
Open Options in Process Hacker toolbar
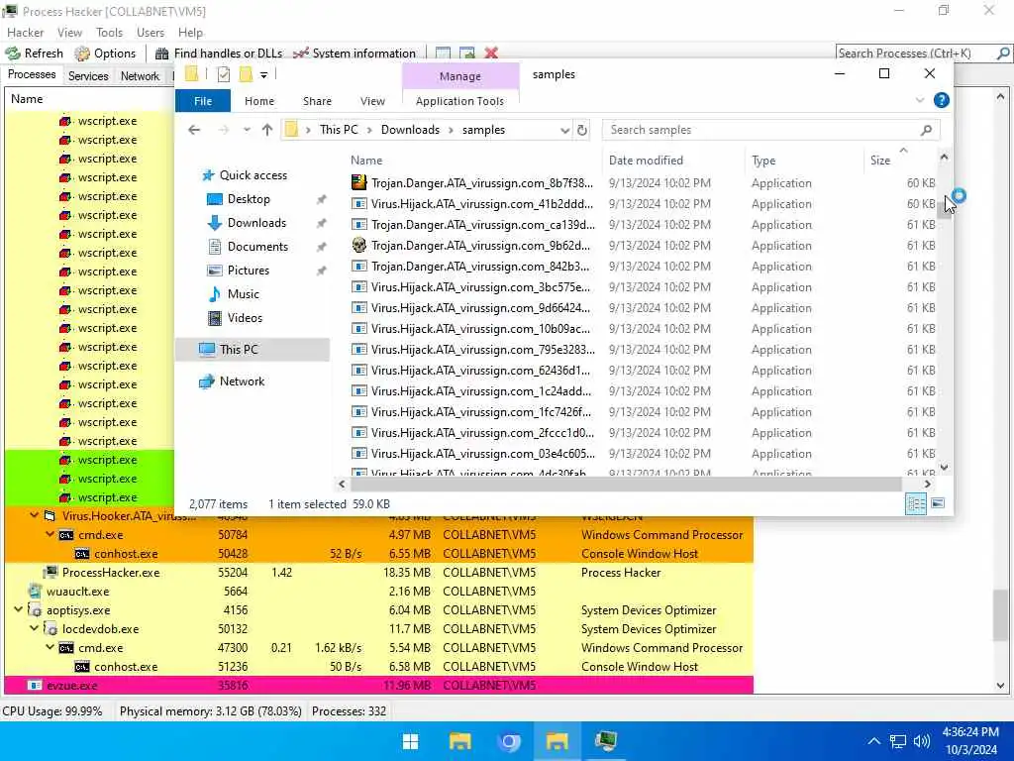click(x=105, y=54)
